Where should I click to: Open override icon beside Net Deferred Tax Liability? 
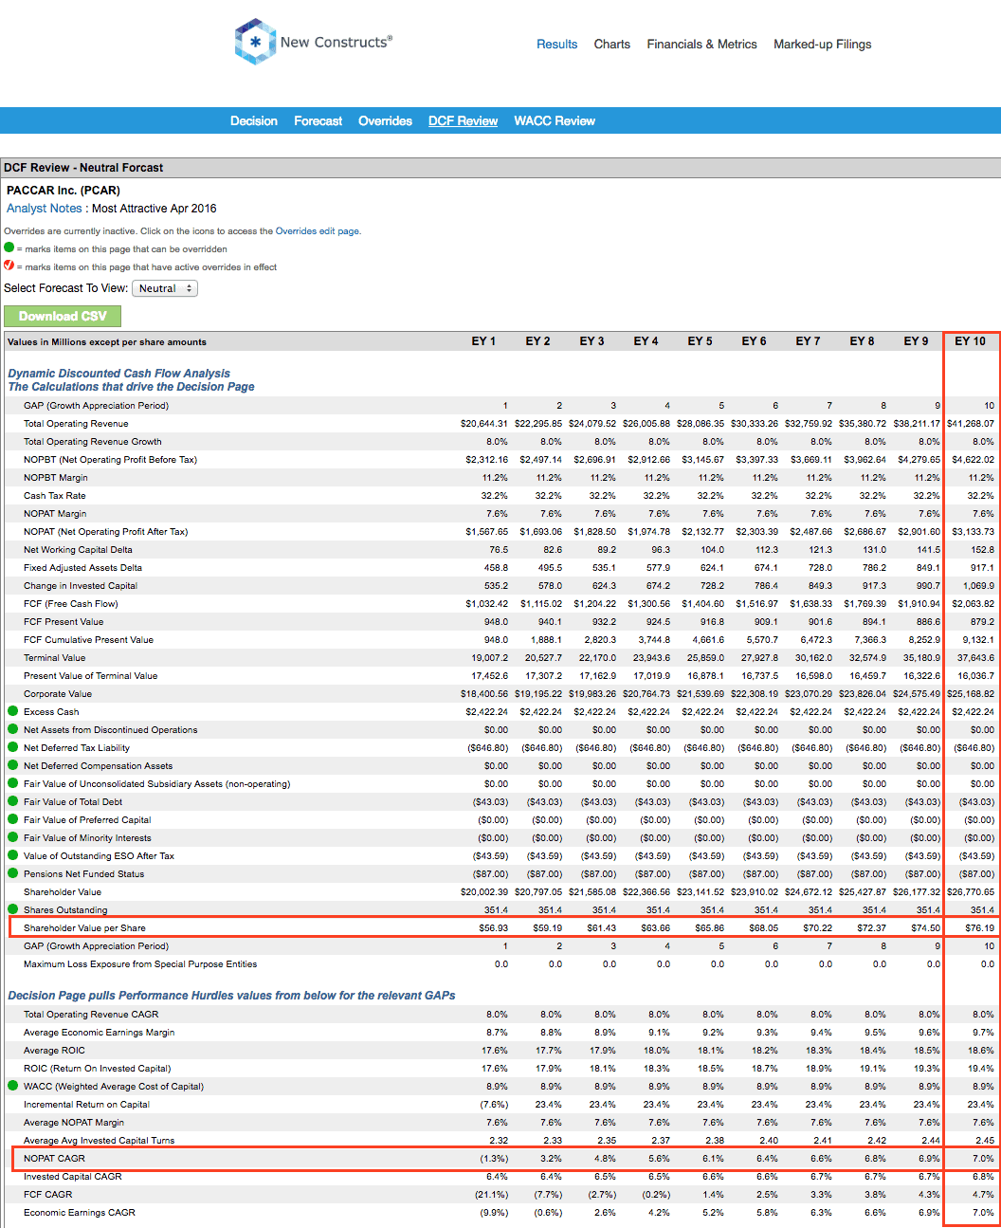(x=13, y=747)
